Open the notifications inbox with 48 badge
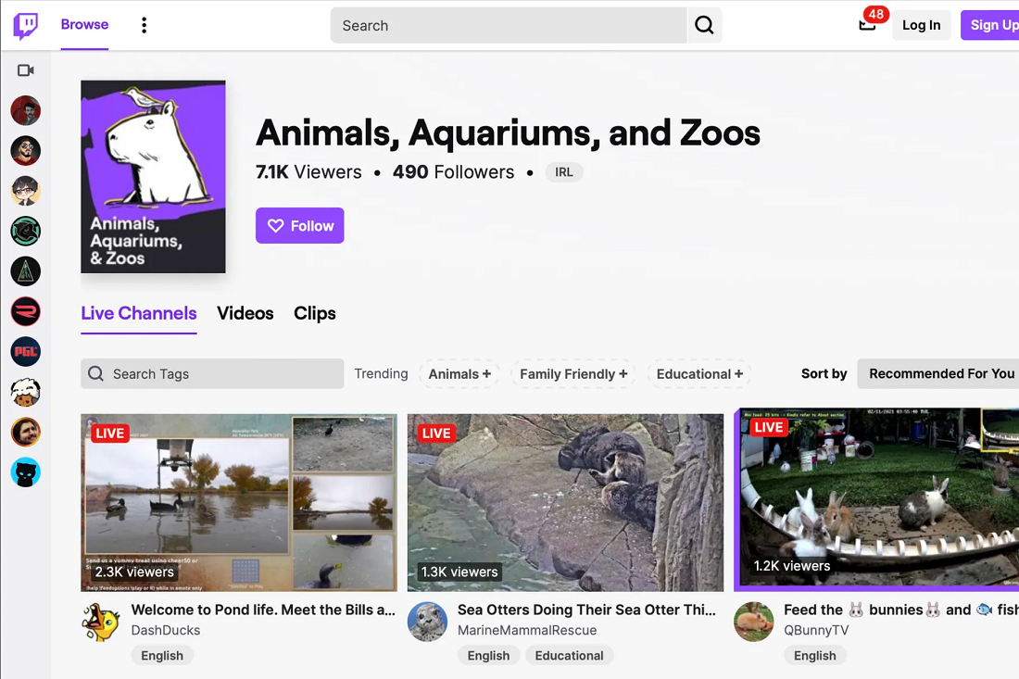 [867, 25]
